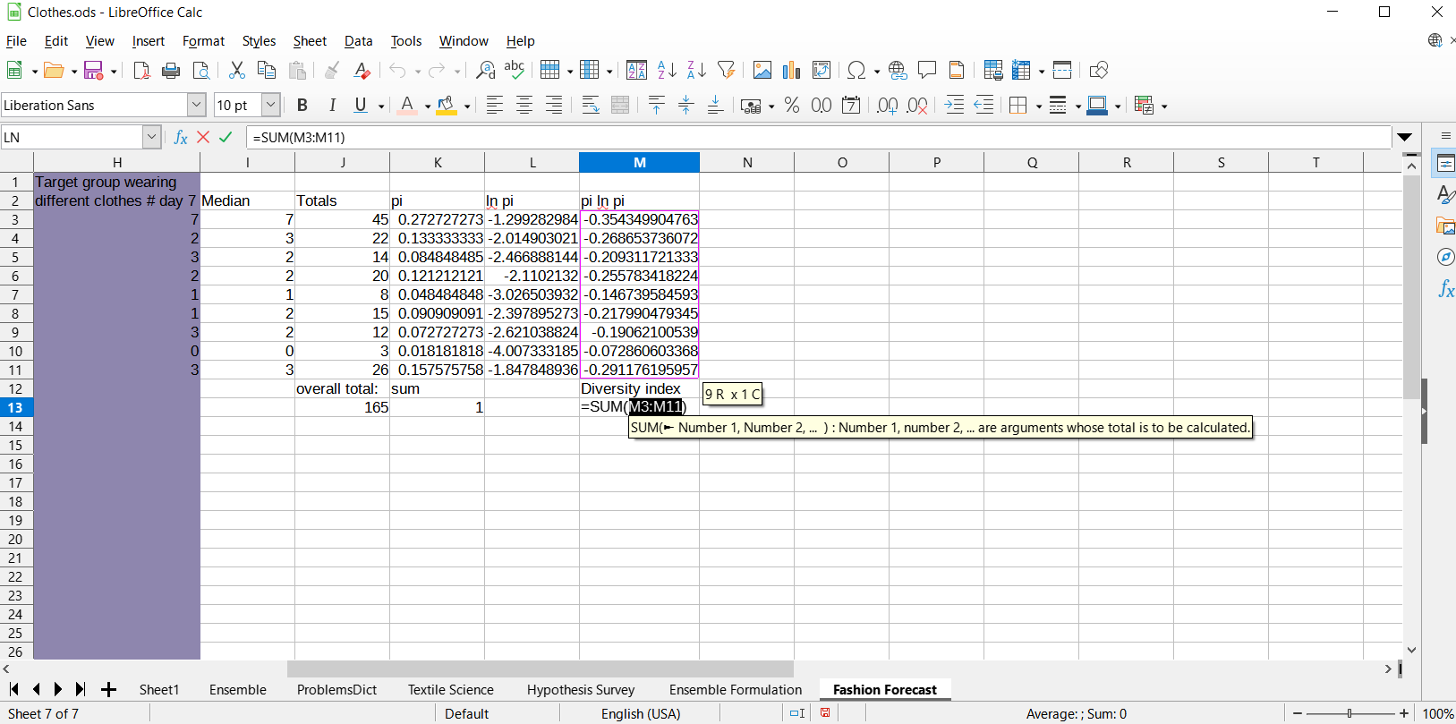1456x724 pixels.
Task: Click the Clone Formatting paintbrush icon
Action: (x=332, y=70)
